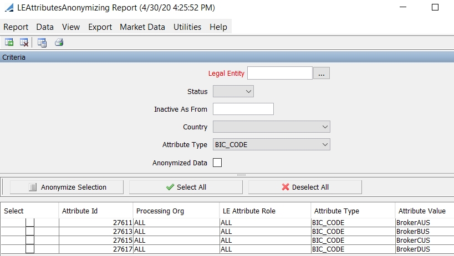Click the printer toolbar icon
This screenshot has height=256, width=454.
(59, 43)
